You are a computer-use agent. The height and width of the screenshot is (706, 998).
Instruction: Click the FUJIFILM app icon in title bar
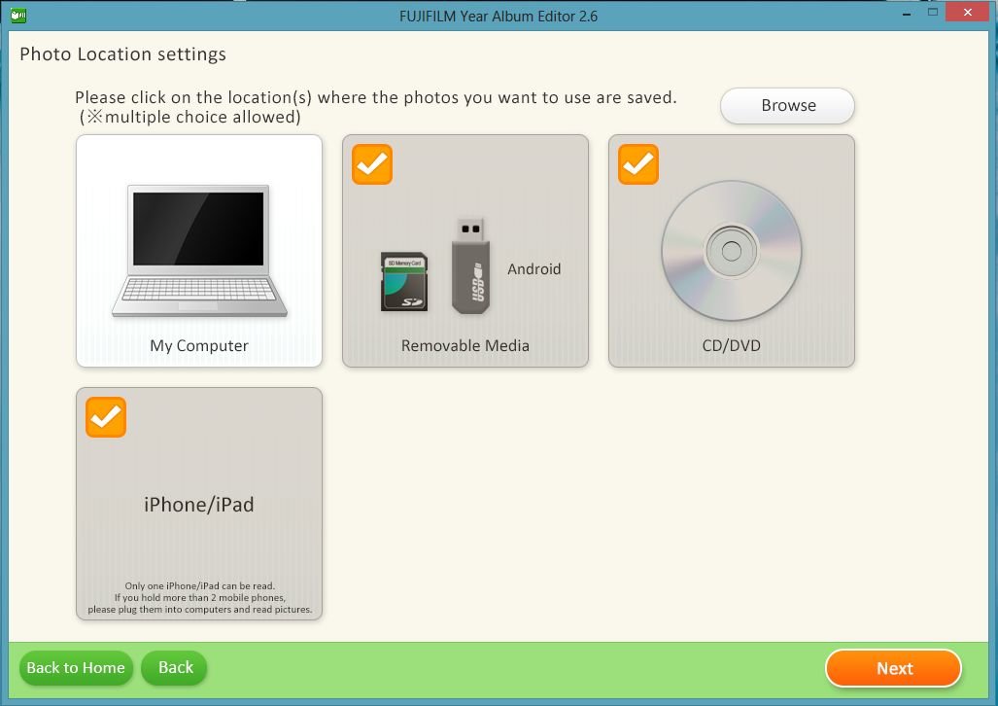tap(18, 15)
